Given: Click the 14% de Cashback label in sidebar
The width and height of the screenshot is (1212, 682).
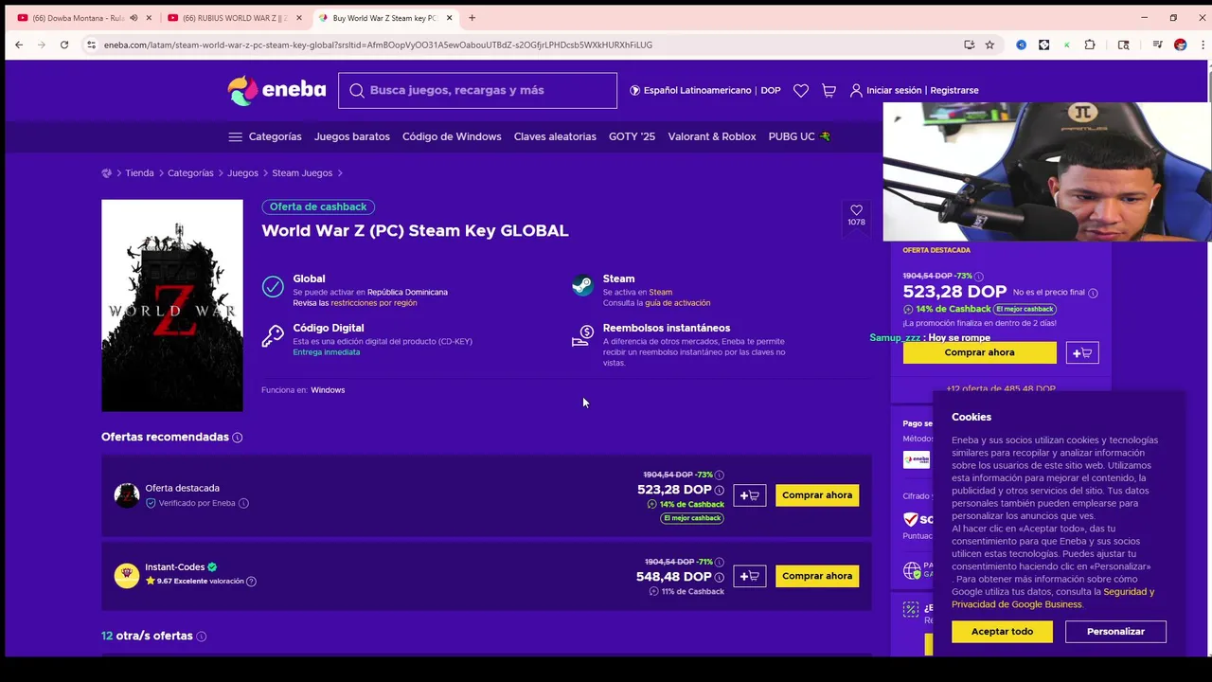Looking at the screenshot, I should point(953,309).
